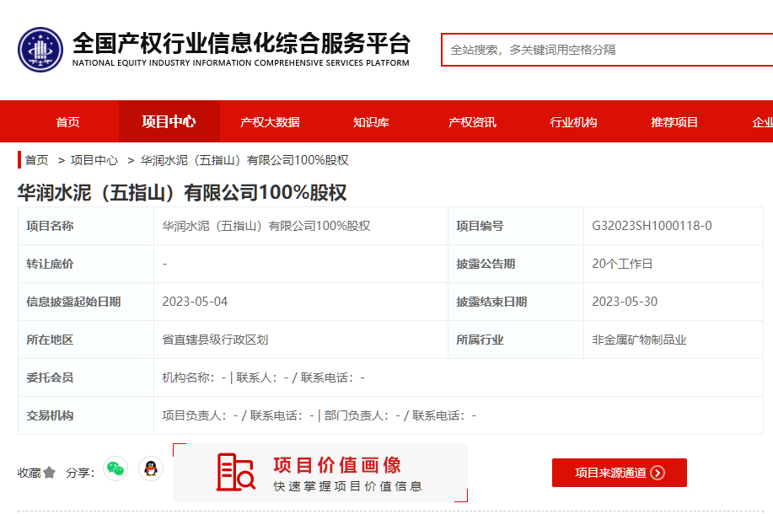Click the end date 2023-05-30
773x514 pixels.
tap(625, 302)
